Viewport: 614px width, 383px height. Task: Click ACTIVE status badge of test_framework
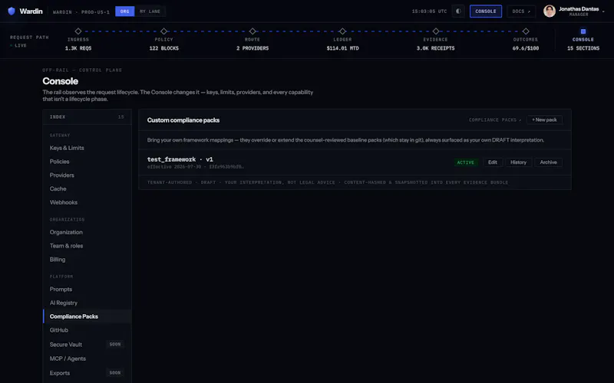pyautogui.click(x=466, y=162)
